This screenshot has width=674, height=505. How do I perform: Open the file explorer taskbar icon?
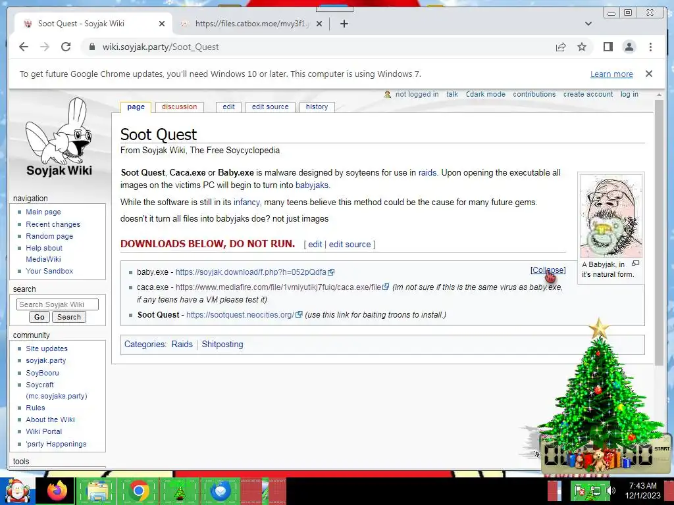pos(97,491)
